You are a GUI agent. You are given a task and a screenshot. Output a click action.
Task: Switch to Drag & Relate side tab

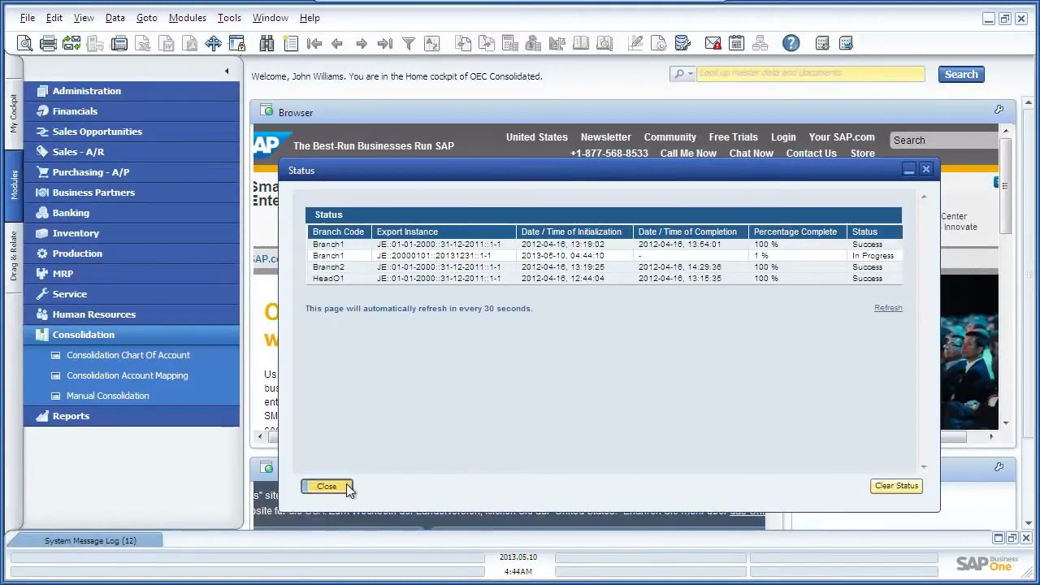click(x=13, y=256)
